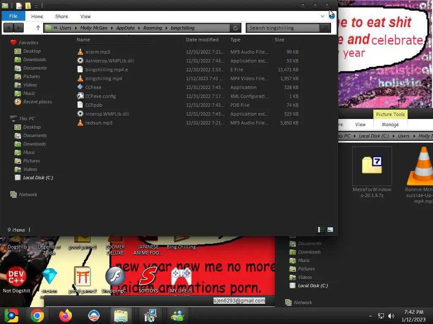Select MesaForWindows-20.1.8.7z in back window

[372, 173]
